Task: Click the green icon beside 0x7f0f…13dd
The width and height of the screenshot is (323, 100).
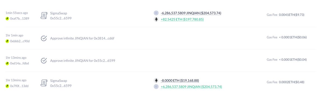Action: tap(8, 86)
